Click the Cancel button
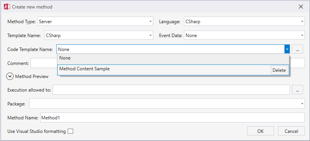This screenshot has width=310, height=141. [x=291, y=131]
